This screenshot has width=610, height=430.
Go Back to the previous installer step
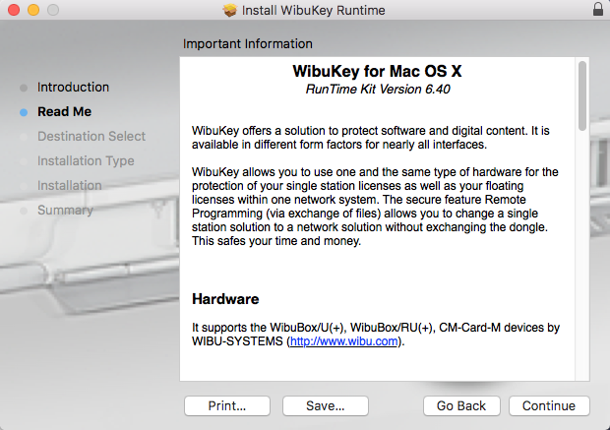tap(461, 405)
